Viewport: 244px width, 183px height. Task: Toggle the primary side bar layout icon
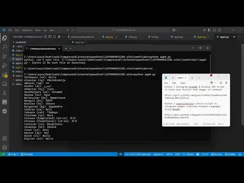click(x=209, y=30)
